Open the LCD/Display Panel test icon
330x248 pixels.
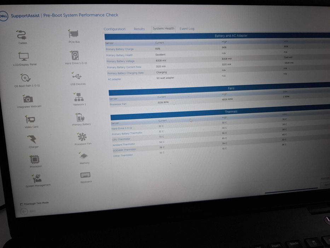pyautogui.click(x=24, y=57)
